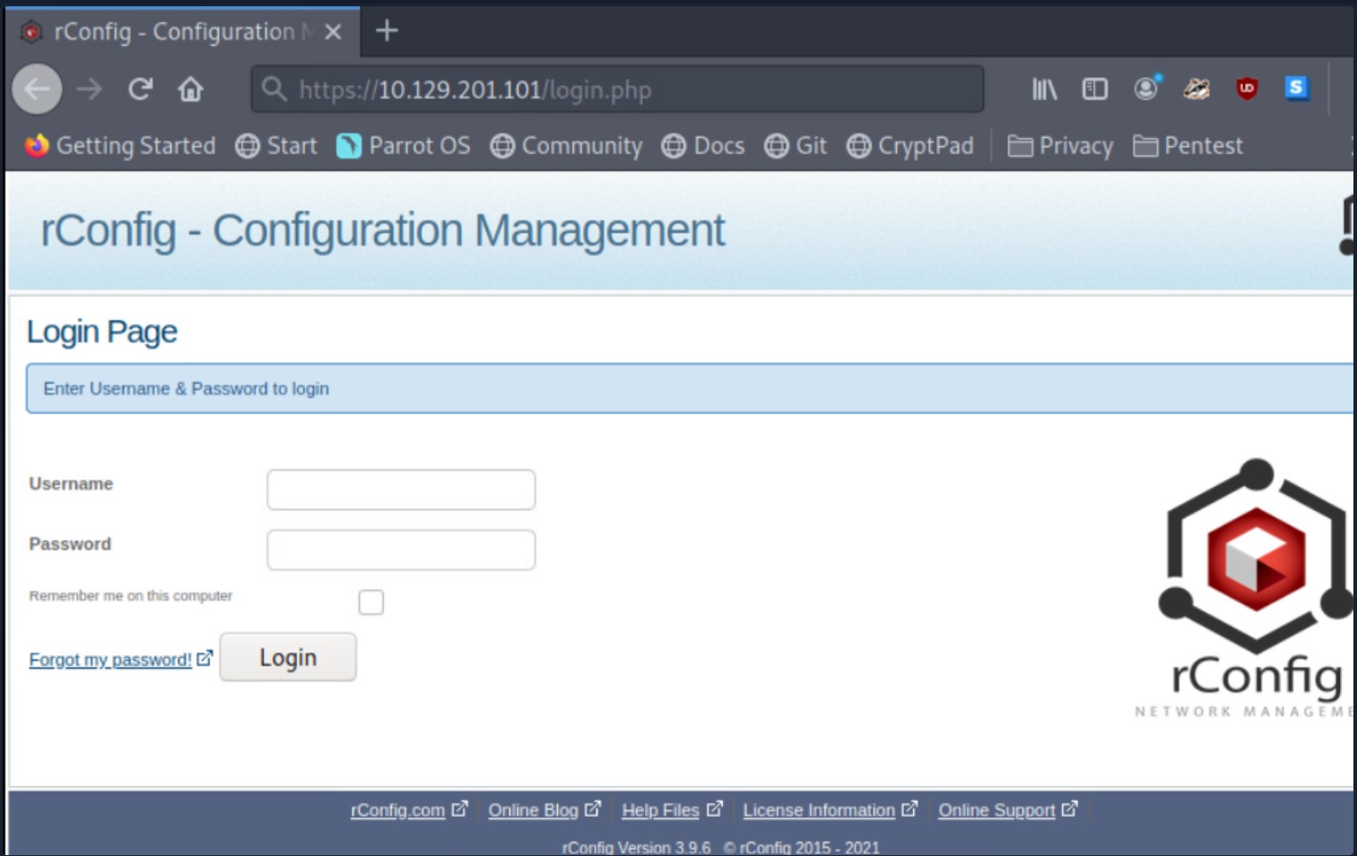
Task: Go to the browser home page
Action: click(190, 89)
